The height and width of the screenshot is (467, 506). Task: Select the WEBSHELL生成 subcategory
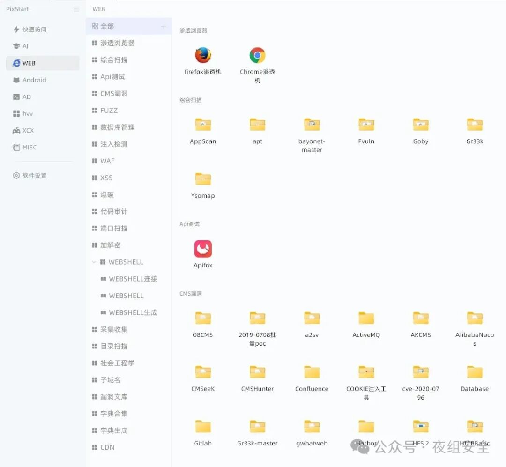129,312
